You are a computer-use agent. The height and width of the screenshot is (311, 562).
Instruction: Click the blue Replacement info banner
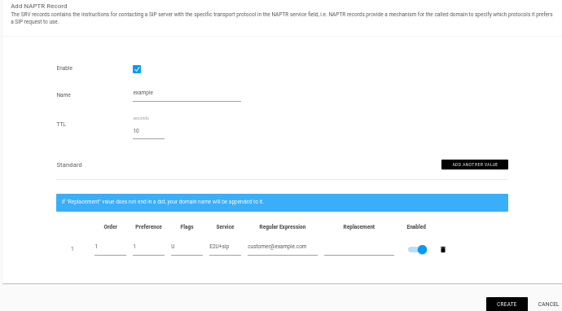[x=282, y=203]
